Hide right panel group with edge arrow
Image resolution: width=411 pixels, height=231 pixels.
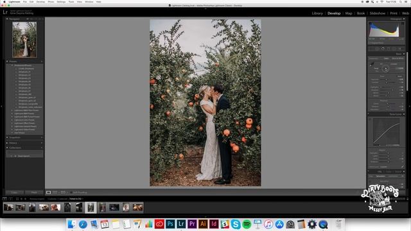[x=410, y=107]
